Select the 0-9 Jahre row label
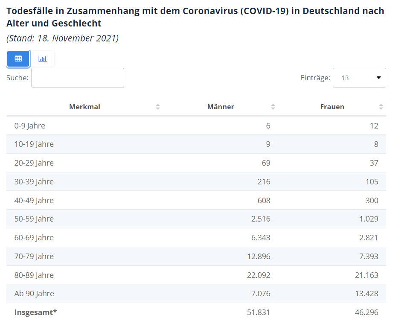Image resolution: width=393 pixels, height=321 pixels. tap(30, 125)
